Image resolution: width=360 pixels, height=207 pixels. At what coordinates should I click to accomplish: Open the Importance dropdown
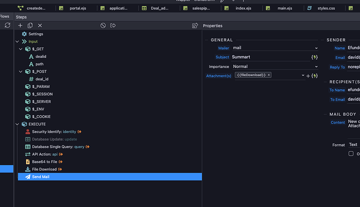pyautogui.click(x=275, y=67)
